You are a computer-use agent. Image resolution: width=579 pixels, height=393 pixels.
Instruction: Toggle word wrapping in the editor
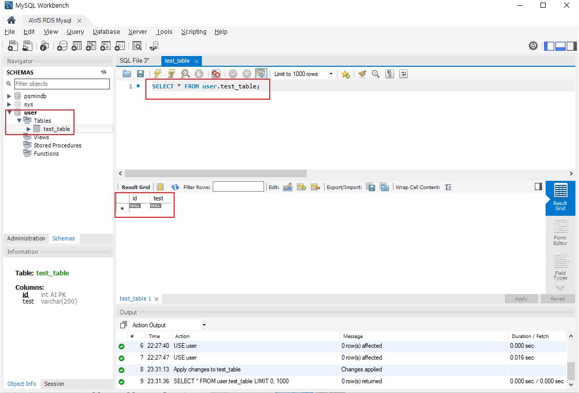click(403, 74)
